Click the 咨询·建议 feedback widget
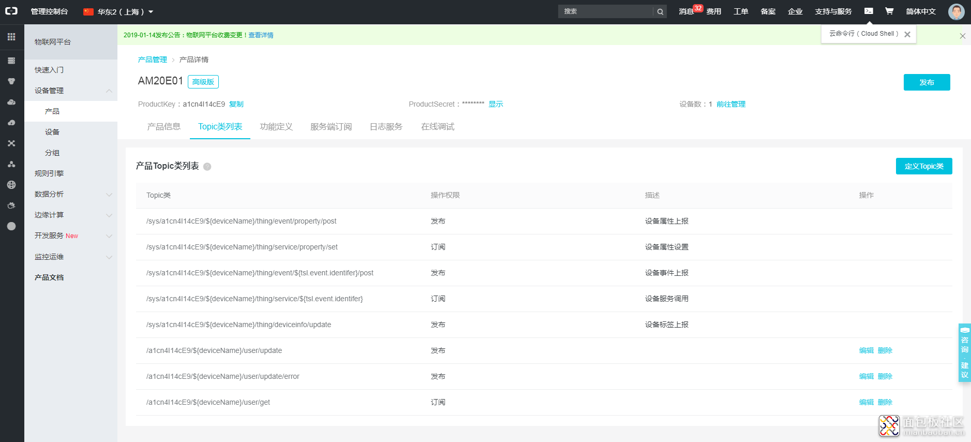The width and height of the screenshot is (971, 442). pos(964,352)
